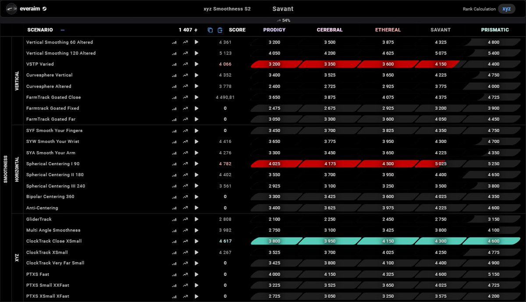Image resolution: width=526 pixels, height=302 pixels.
Task: Show trend graph for GliderTrack
Action: [x=185, y=219]
